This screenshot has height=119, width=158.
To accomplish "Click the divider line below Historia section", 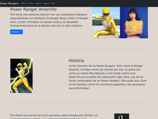I will pos(79,103).
